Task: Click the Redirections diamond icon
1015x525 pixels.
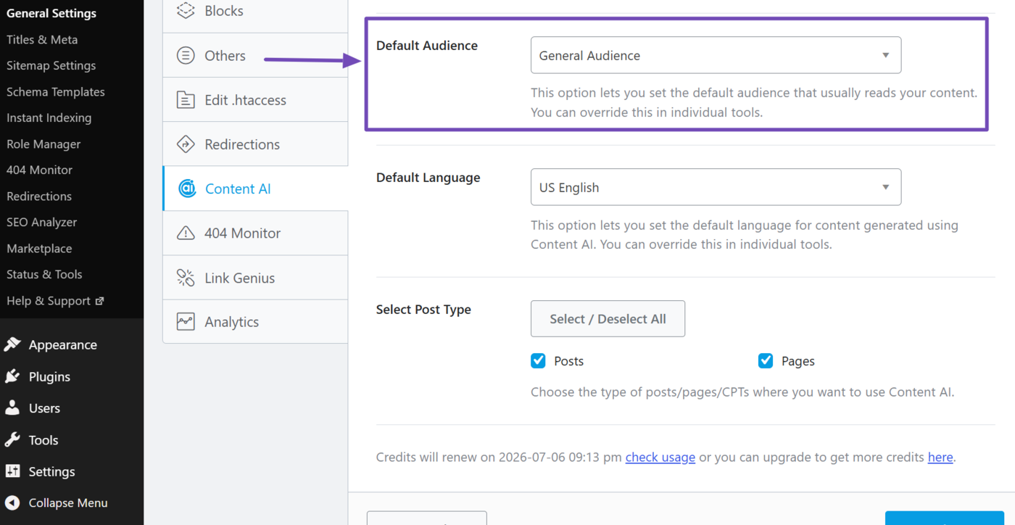Action: pos(186,144)
